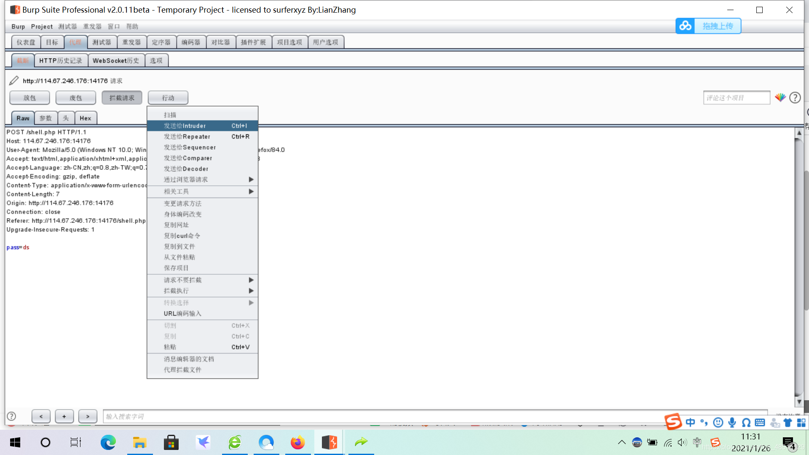Switch to HTTP历史记录 tab

[x=61, y=61]
